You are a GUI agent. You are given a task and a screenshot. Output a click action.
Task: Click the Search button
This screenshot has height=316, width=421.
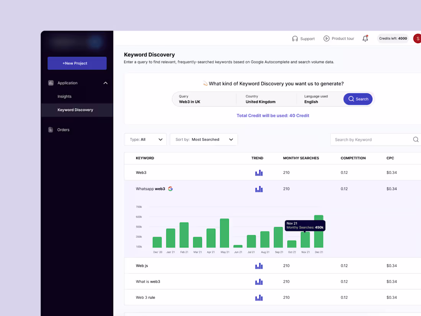[x=358, y=99]
